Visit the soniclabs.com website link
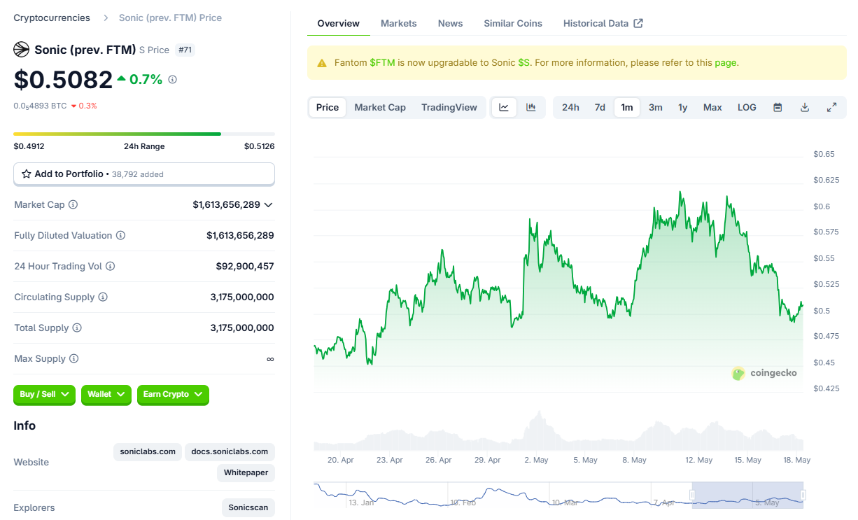 point(148,451)
